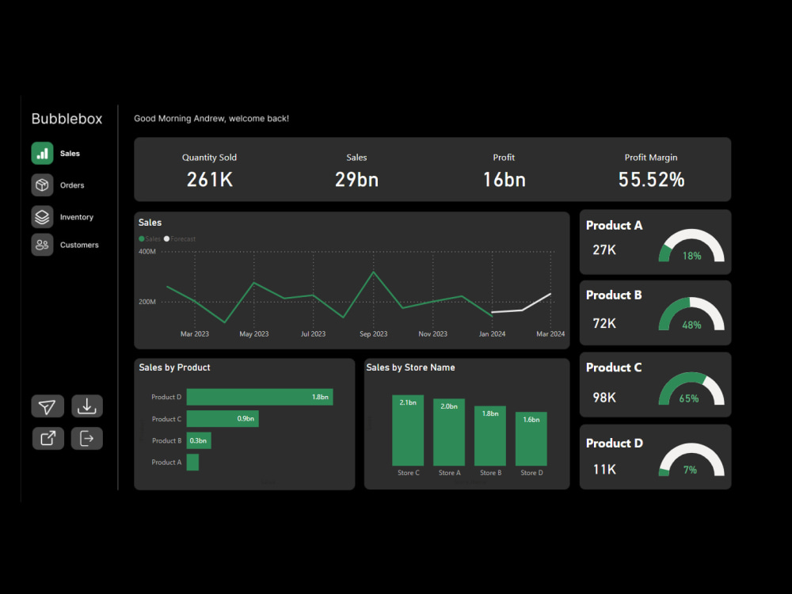
Task: Open the external link icon
Action: (x=48, y=438)
